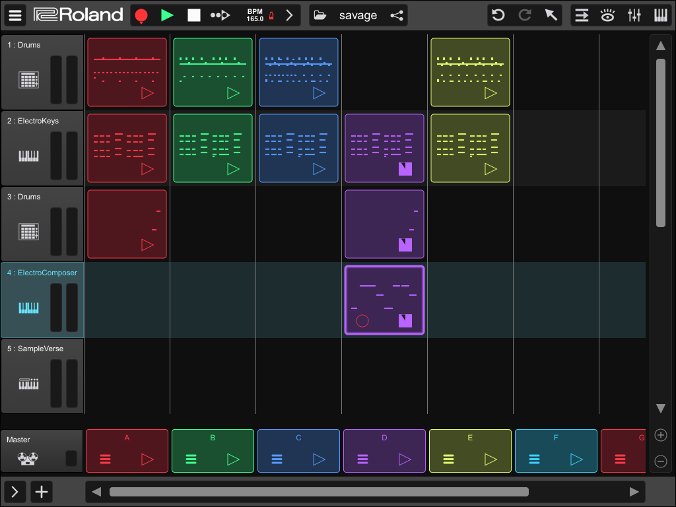Stop purple clip on track 3 Drums
Viewport: 676px width, 507px height.
[405, 245]
